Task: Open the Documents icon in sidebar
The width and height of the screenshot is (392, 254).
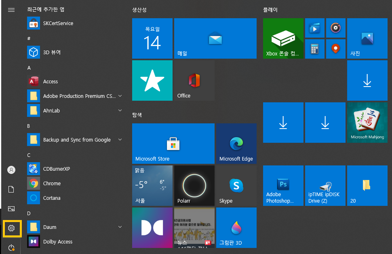Action: tap(11, 189)
